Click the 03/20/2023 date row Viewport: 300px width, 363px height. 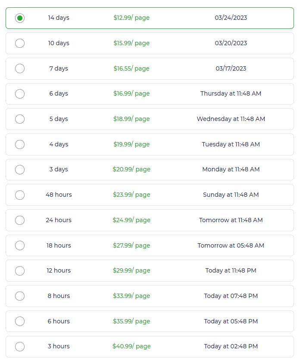(150, 43)
